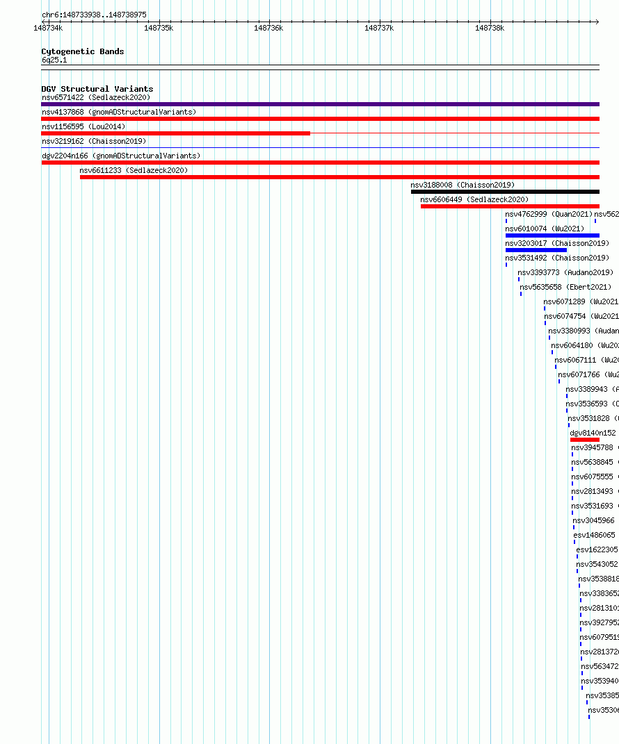Click the 148735k ruler tick label
The image size is (619, 744).
[x=159, y=28]
